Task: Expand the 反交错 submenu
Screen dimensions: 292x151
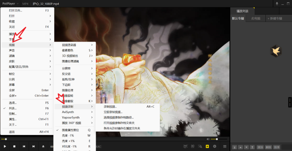Action: [x=75, y=74]
